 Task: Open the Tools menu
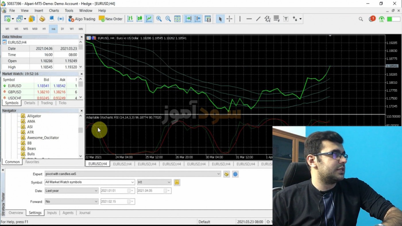[69, 11]
